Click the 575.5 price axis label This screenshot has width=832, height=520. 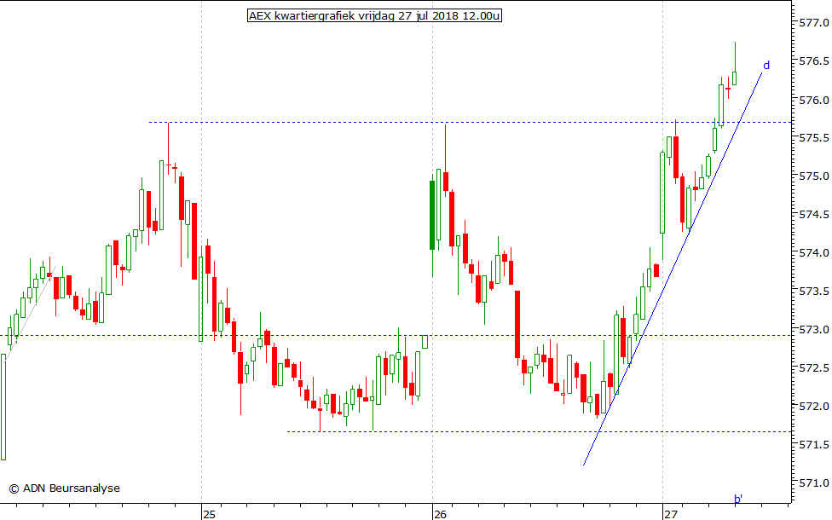pos(813,138)
